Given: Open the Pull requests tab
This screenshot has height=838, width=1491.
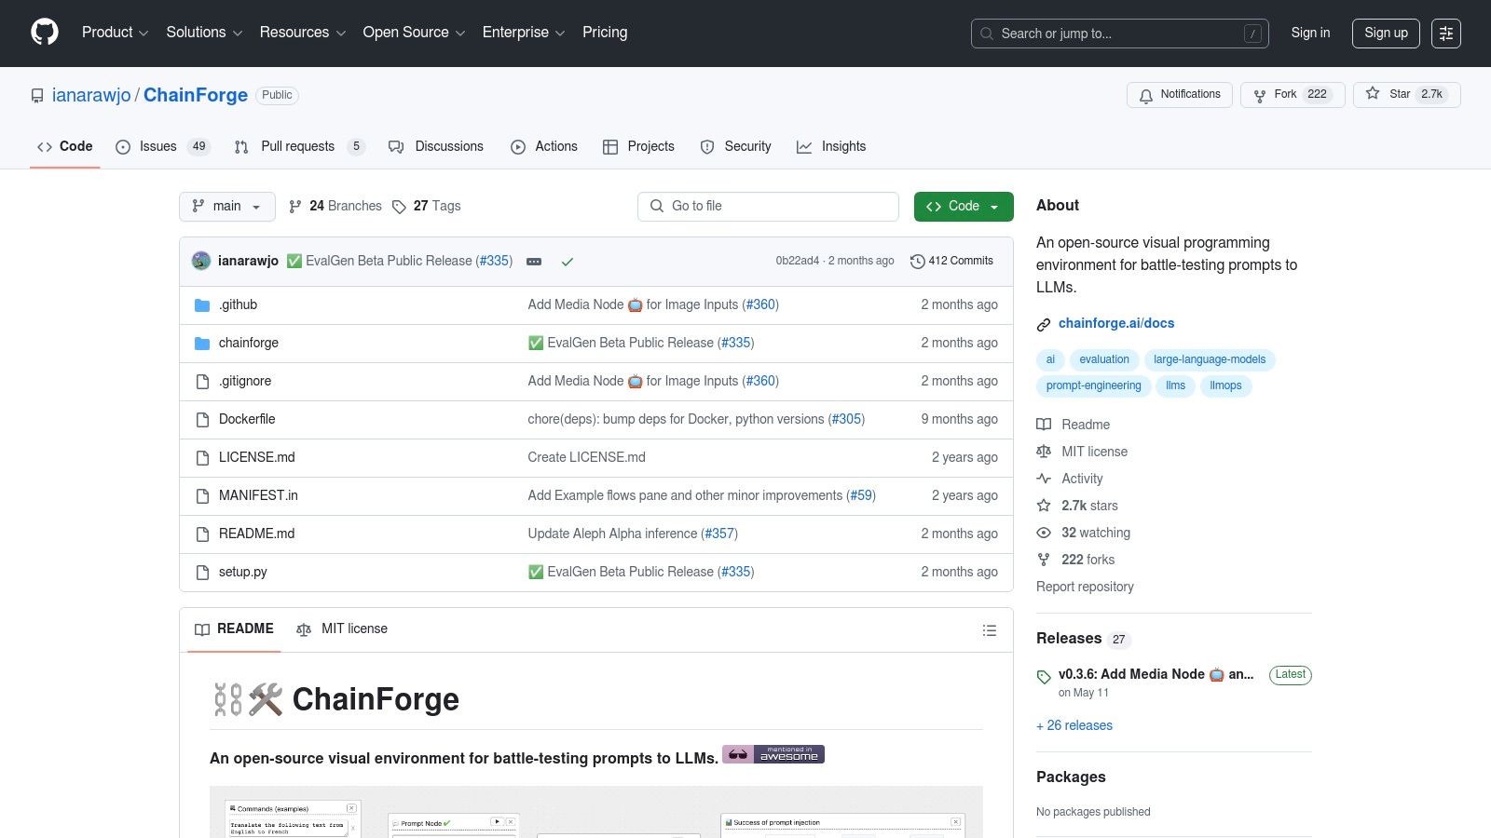Looking at the screenshot, I should click(x=297, y=147).
